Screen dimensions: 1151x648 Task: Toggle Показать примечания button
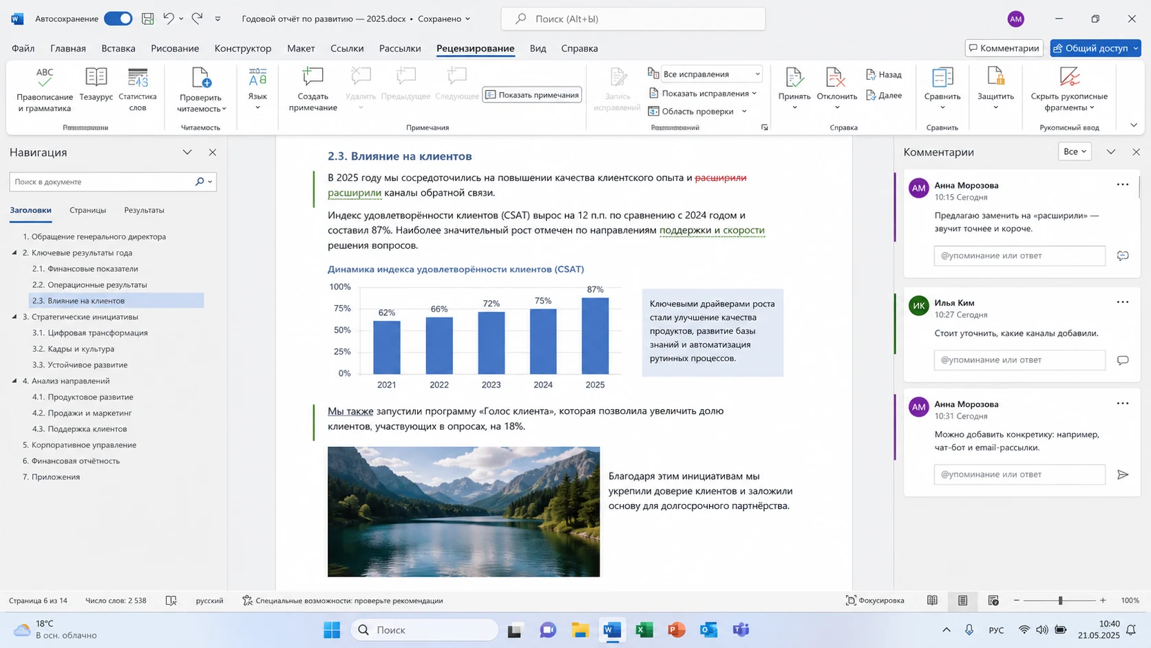pos(531,95)
